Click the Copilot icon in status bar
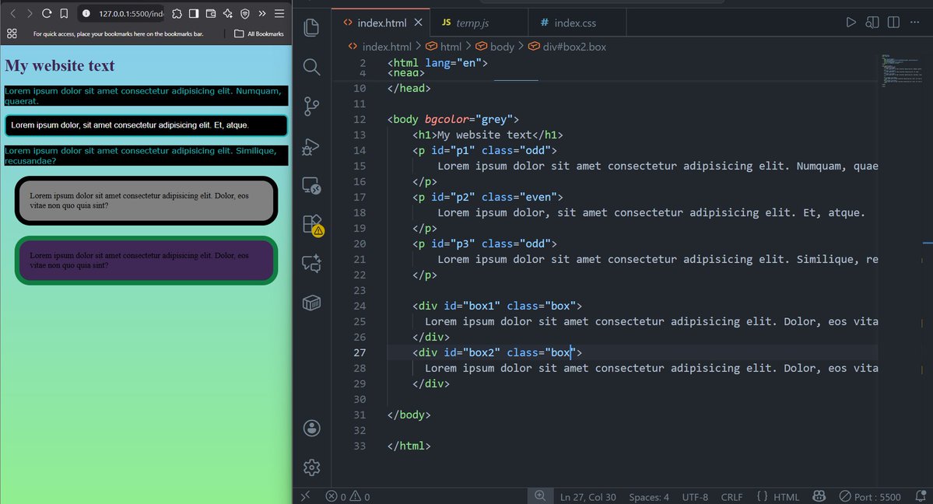 click(x=819, y=496)
